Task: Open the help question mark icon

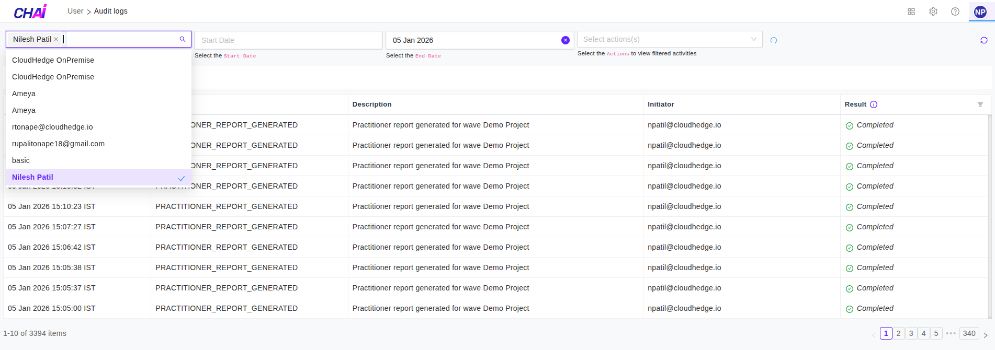Action: [x=955, y=11]
